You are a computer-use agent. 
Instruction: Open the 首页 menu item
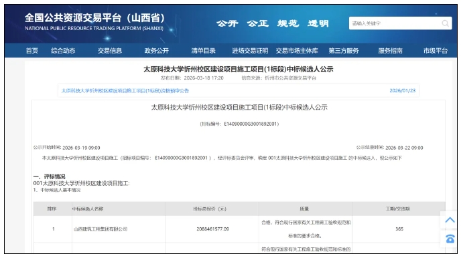coord(32,51)
